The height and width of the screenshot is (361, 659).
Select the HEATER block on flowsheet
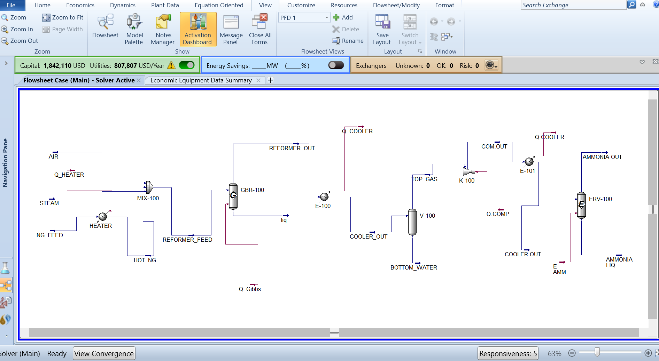[x=103, y=217]
